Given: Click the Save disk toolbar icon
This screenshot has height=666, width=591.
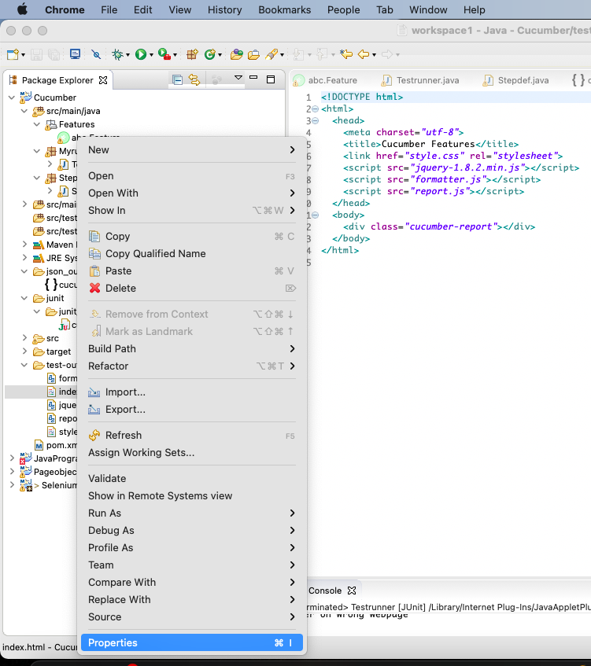Looking at the screenshot, I should pos(36,54).
